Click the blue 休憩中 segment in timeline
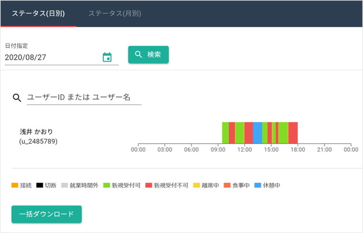Image resolution: width=363 pixels, height=233 pixels. coord(257,133)
